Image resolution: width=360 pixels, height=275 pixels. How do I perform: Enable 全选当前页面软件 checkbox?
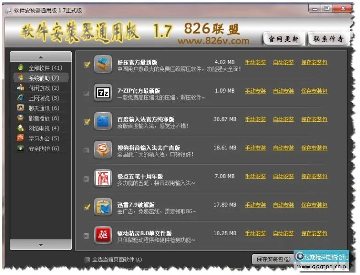87,259
